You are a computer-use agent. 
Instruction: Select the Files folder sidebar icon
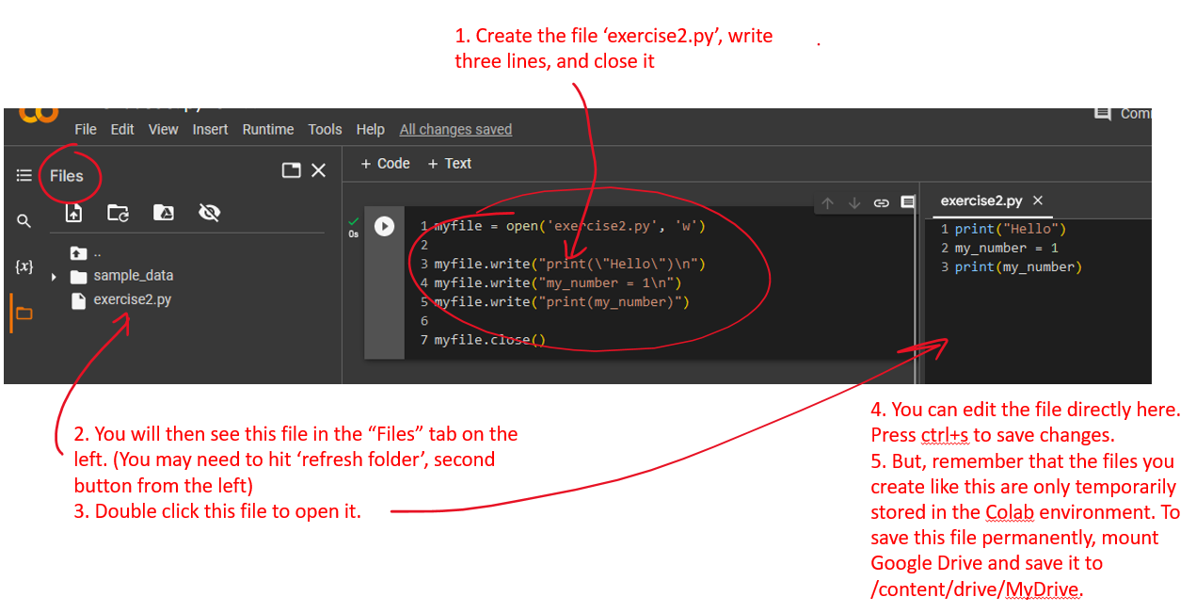[x=24, y=314]
